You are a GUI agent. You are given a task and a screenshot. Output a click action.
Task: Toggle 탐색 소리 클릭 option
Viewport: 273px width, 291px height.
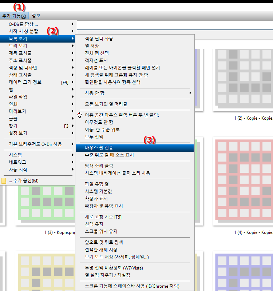click(135, 166)
